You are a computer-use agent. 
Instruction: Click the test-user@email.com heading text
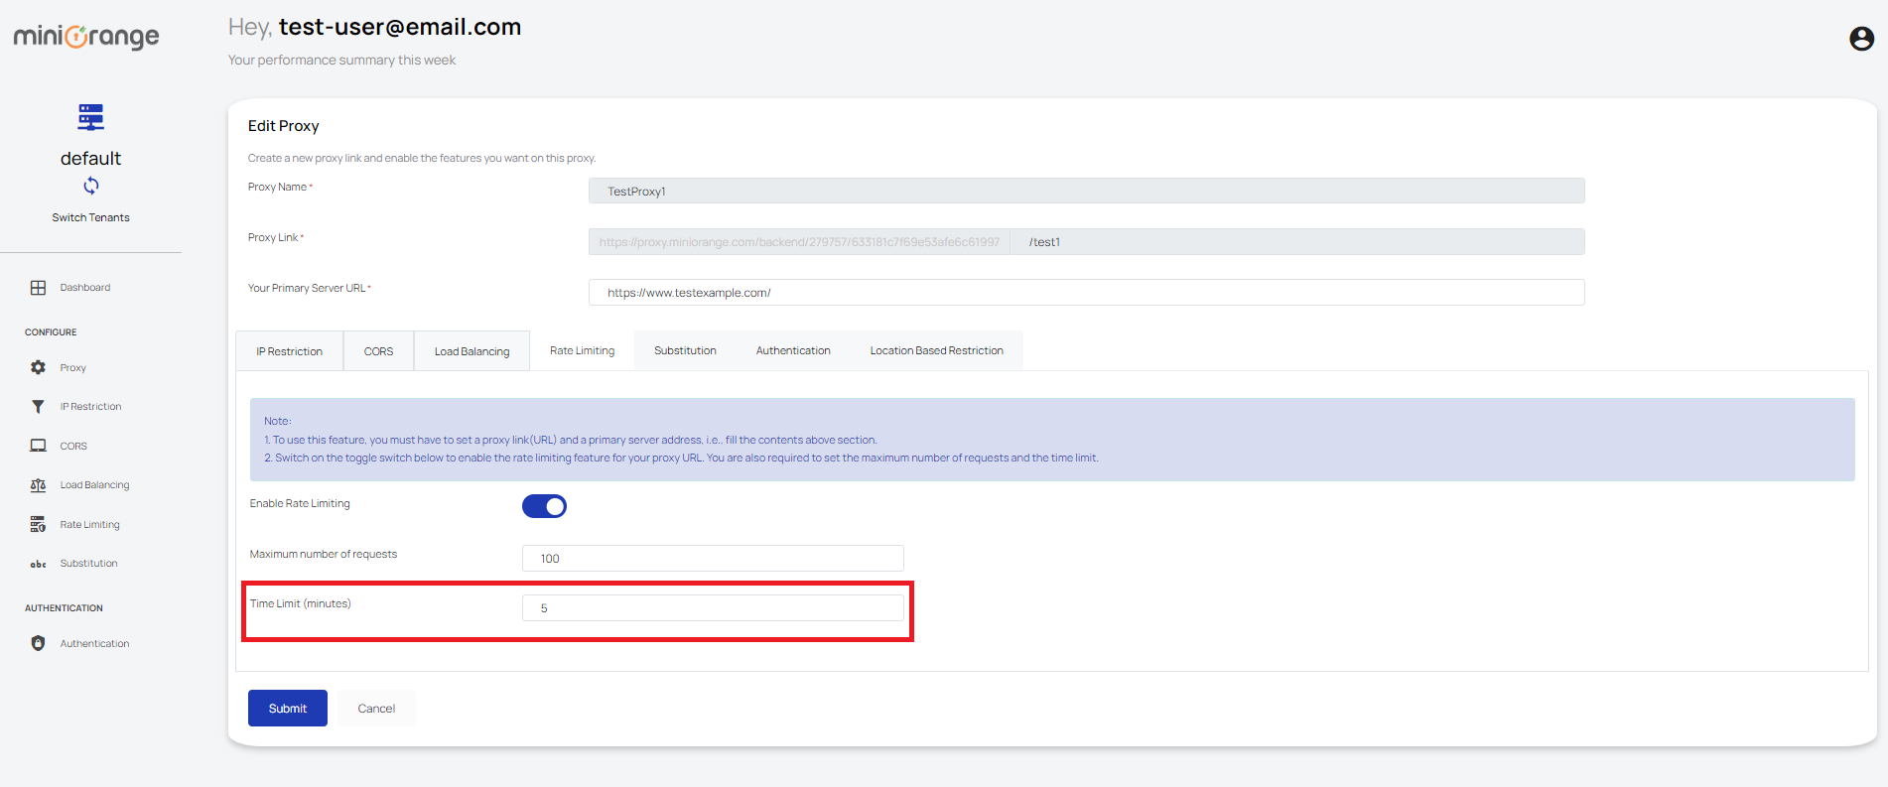pos(400,27)
